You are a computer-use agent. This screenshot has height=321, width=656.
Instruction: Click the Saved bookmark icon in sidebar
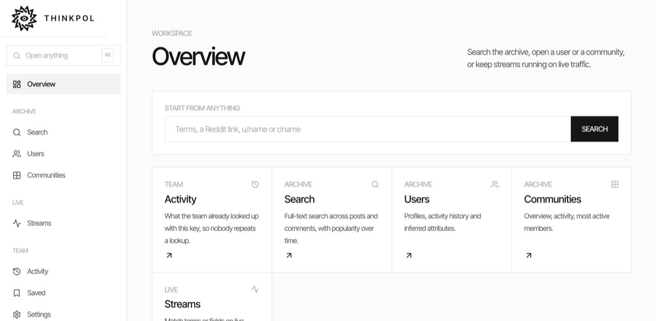pos(17,293)
